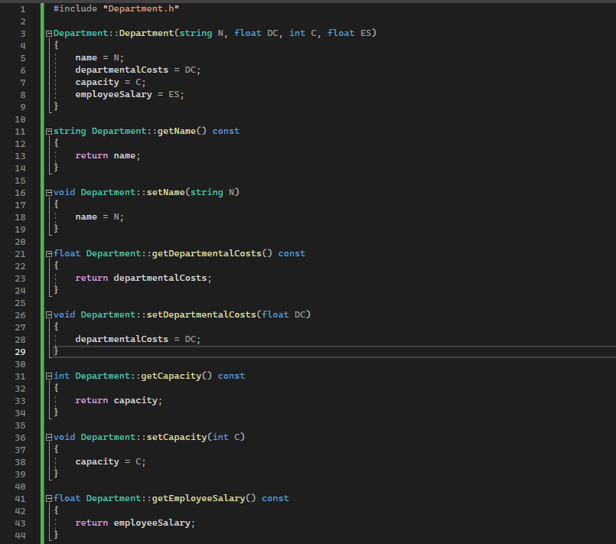Click line number 29 in the gutter
This screenshot has height=544, width=616.
click(x=20, y=352)
